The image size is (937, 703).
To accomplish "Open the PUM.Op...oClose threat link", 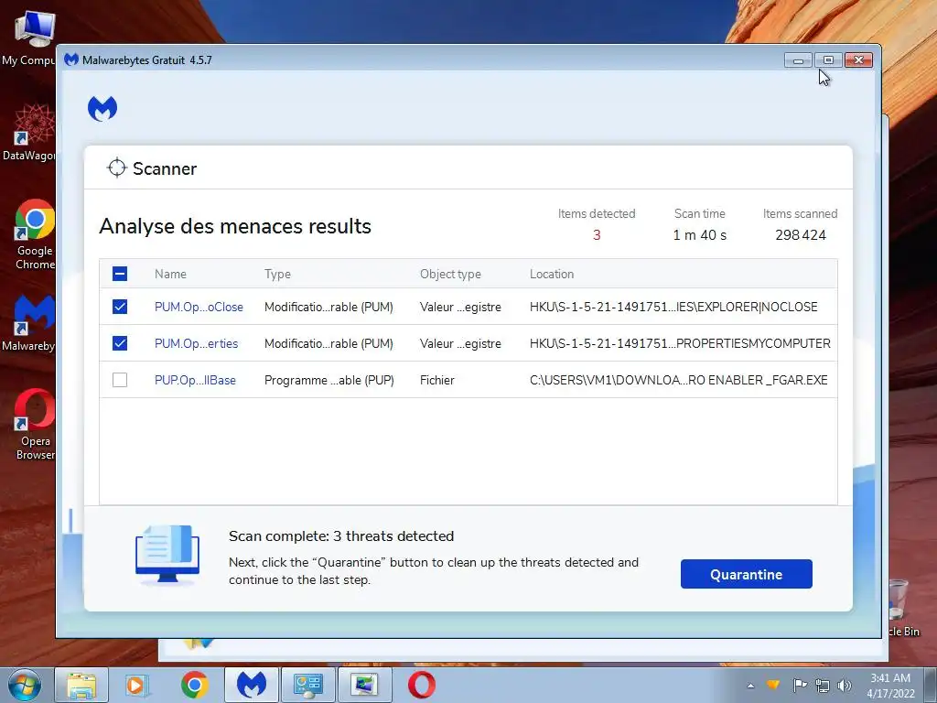I will tap(199, 307).
